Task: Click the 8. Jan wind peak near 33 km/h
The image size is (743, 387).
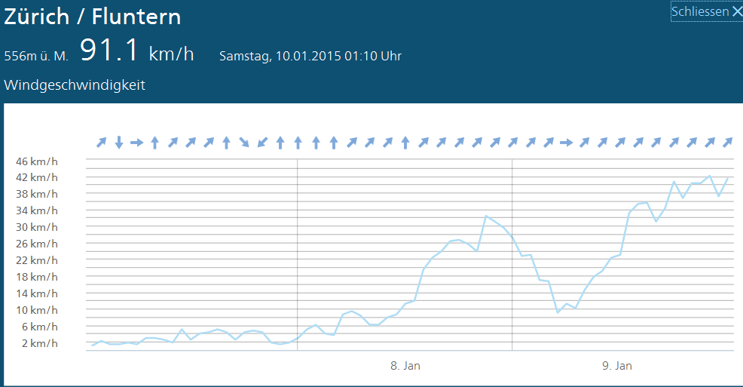Action: click(x=486, y=217)
